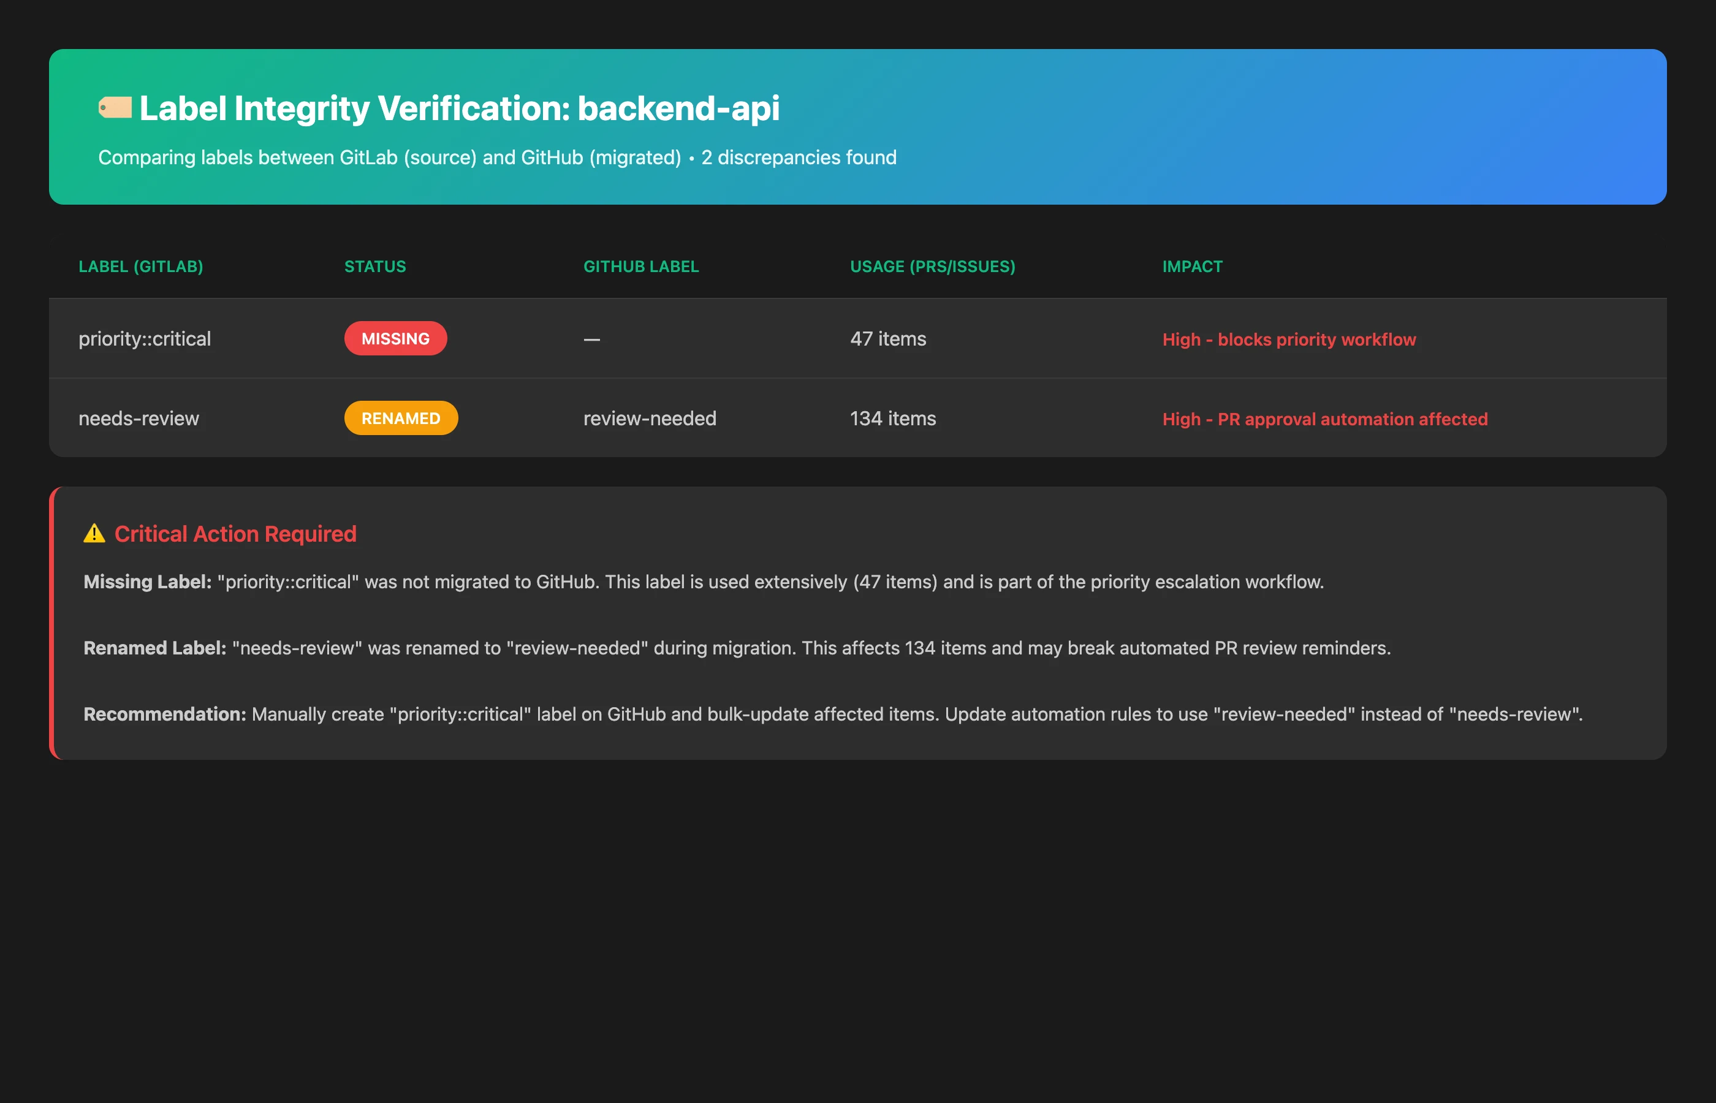Viewport: 1716px width, 1103px height.
Task: Click the 'Recommendation:' paragraph
Action: pyautogui.click(x=833, y=714)
